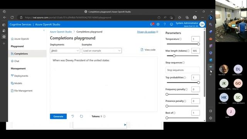This screenshot has width=247, height=139.
Task: Click the Presence penalty slider handle
Action: pyautogui.click(x=167, y=106)
